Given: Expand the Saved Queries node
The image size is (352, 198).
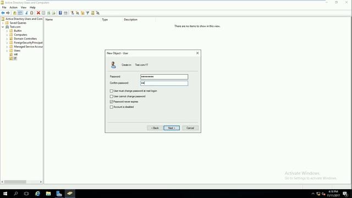Looking at the screenshot, I should 3,23.
